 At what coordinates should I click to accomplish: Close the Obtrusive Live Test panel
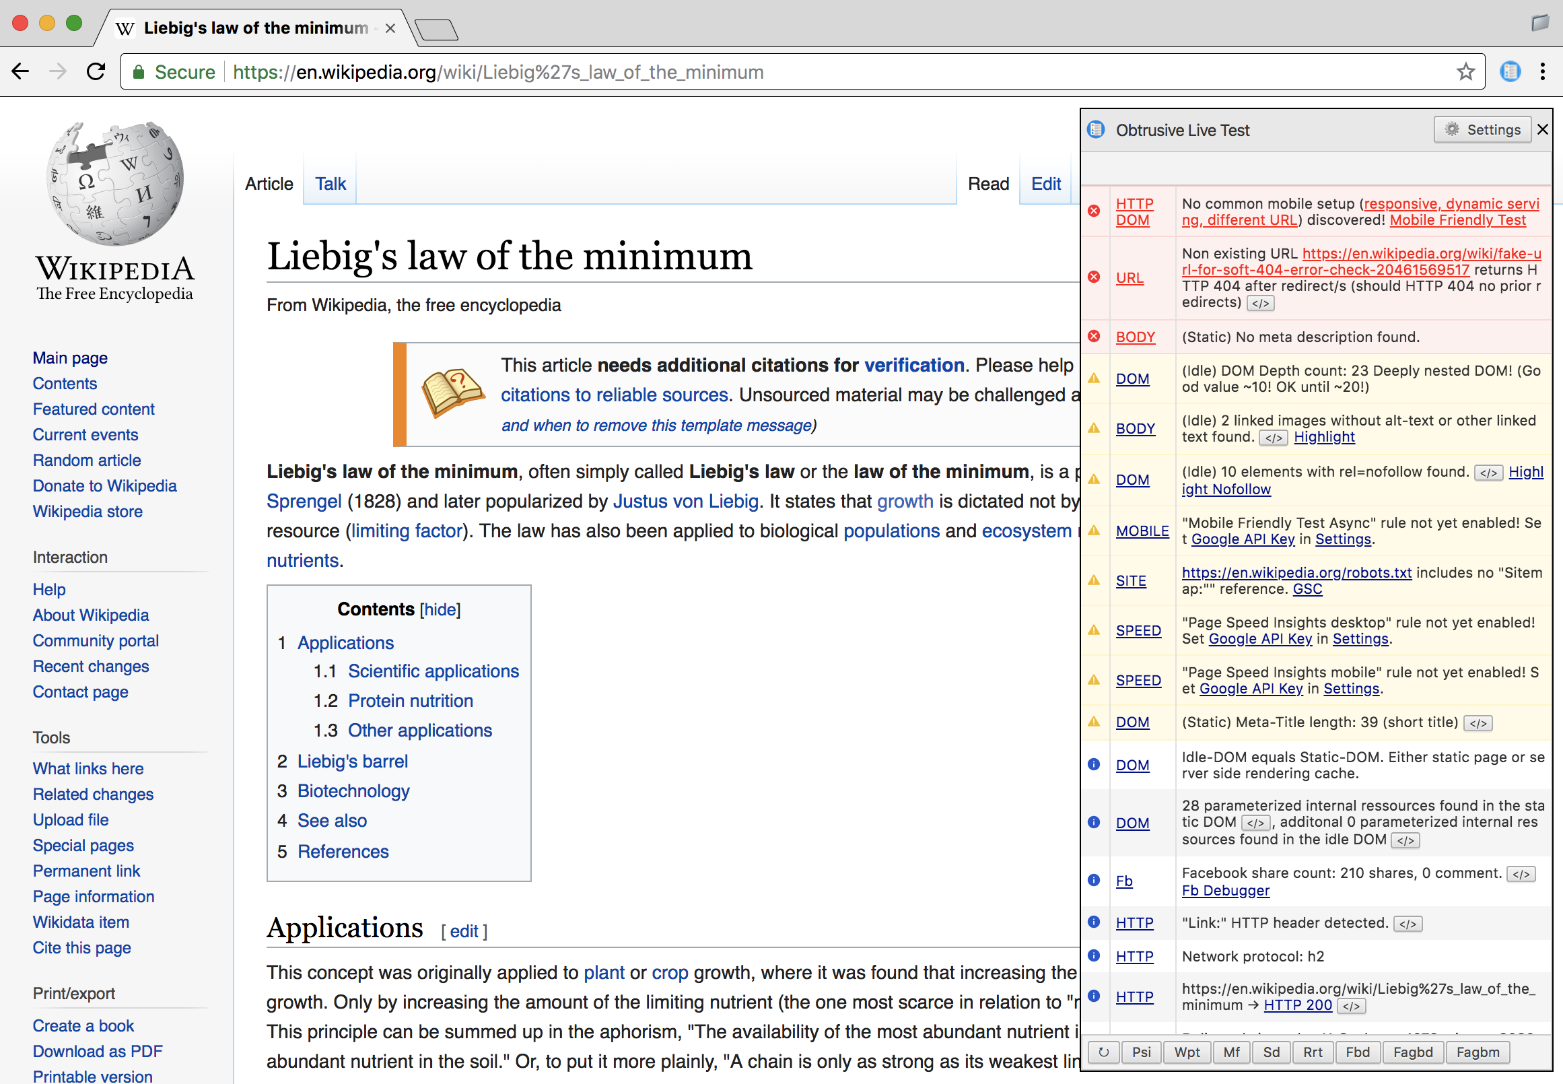click(1542, 130)
